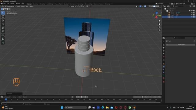Open the timeline Marker menu
The image size is (196, 110).
[25, 97]
